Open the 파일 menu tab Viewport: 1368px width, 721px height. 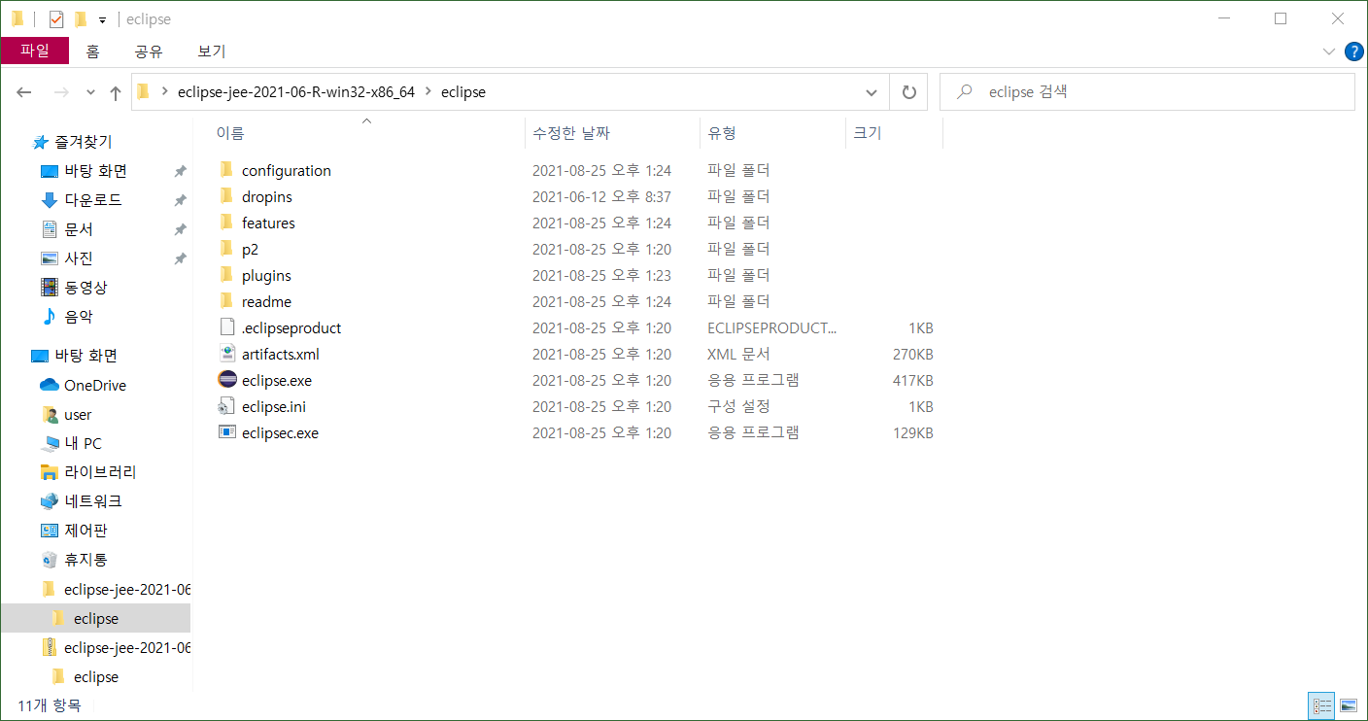pyautogui.click(x=35, y=51)
